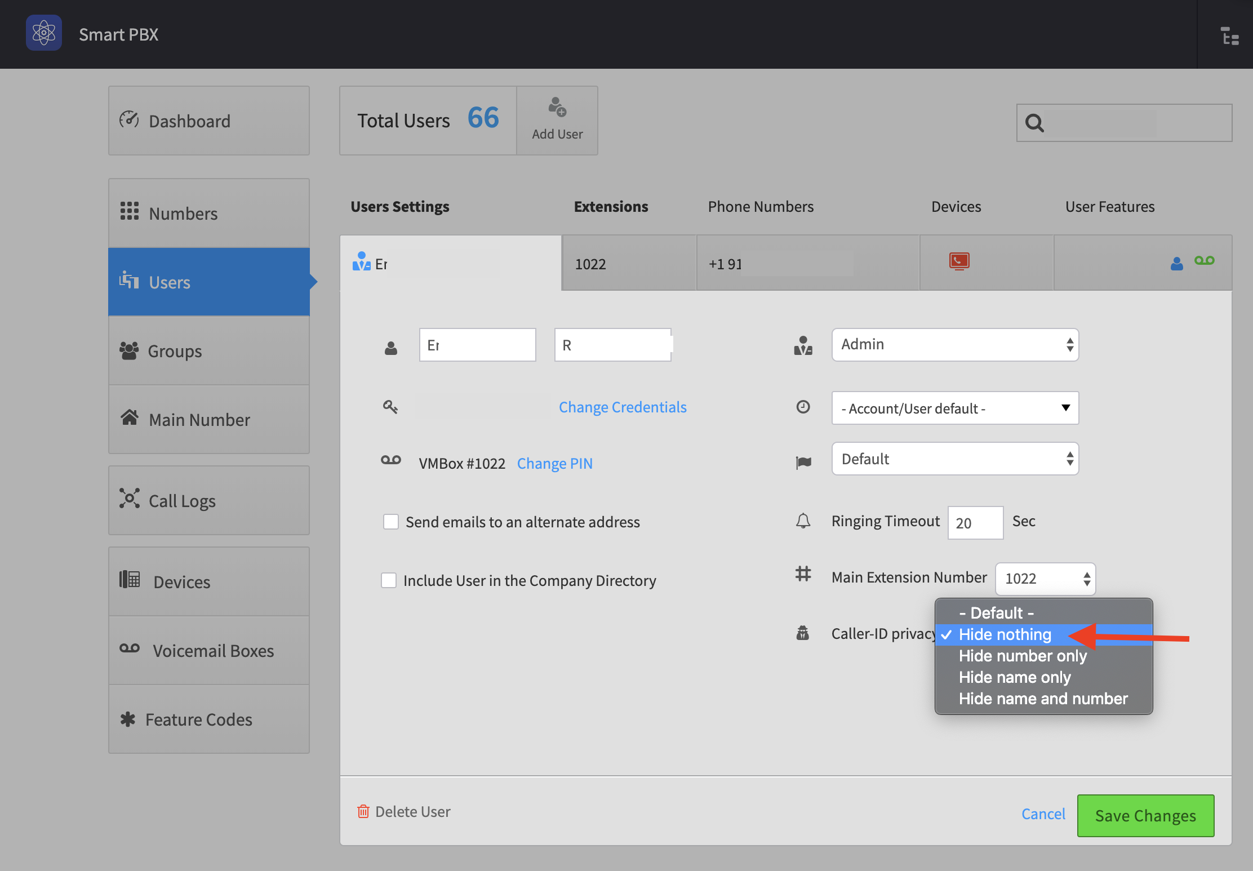Image resolution: width=1253 pixels, height=871 pixels.
Task: Click Change Credentials link
Action: [x=623, y=407]
